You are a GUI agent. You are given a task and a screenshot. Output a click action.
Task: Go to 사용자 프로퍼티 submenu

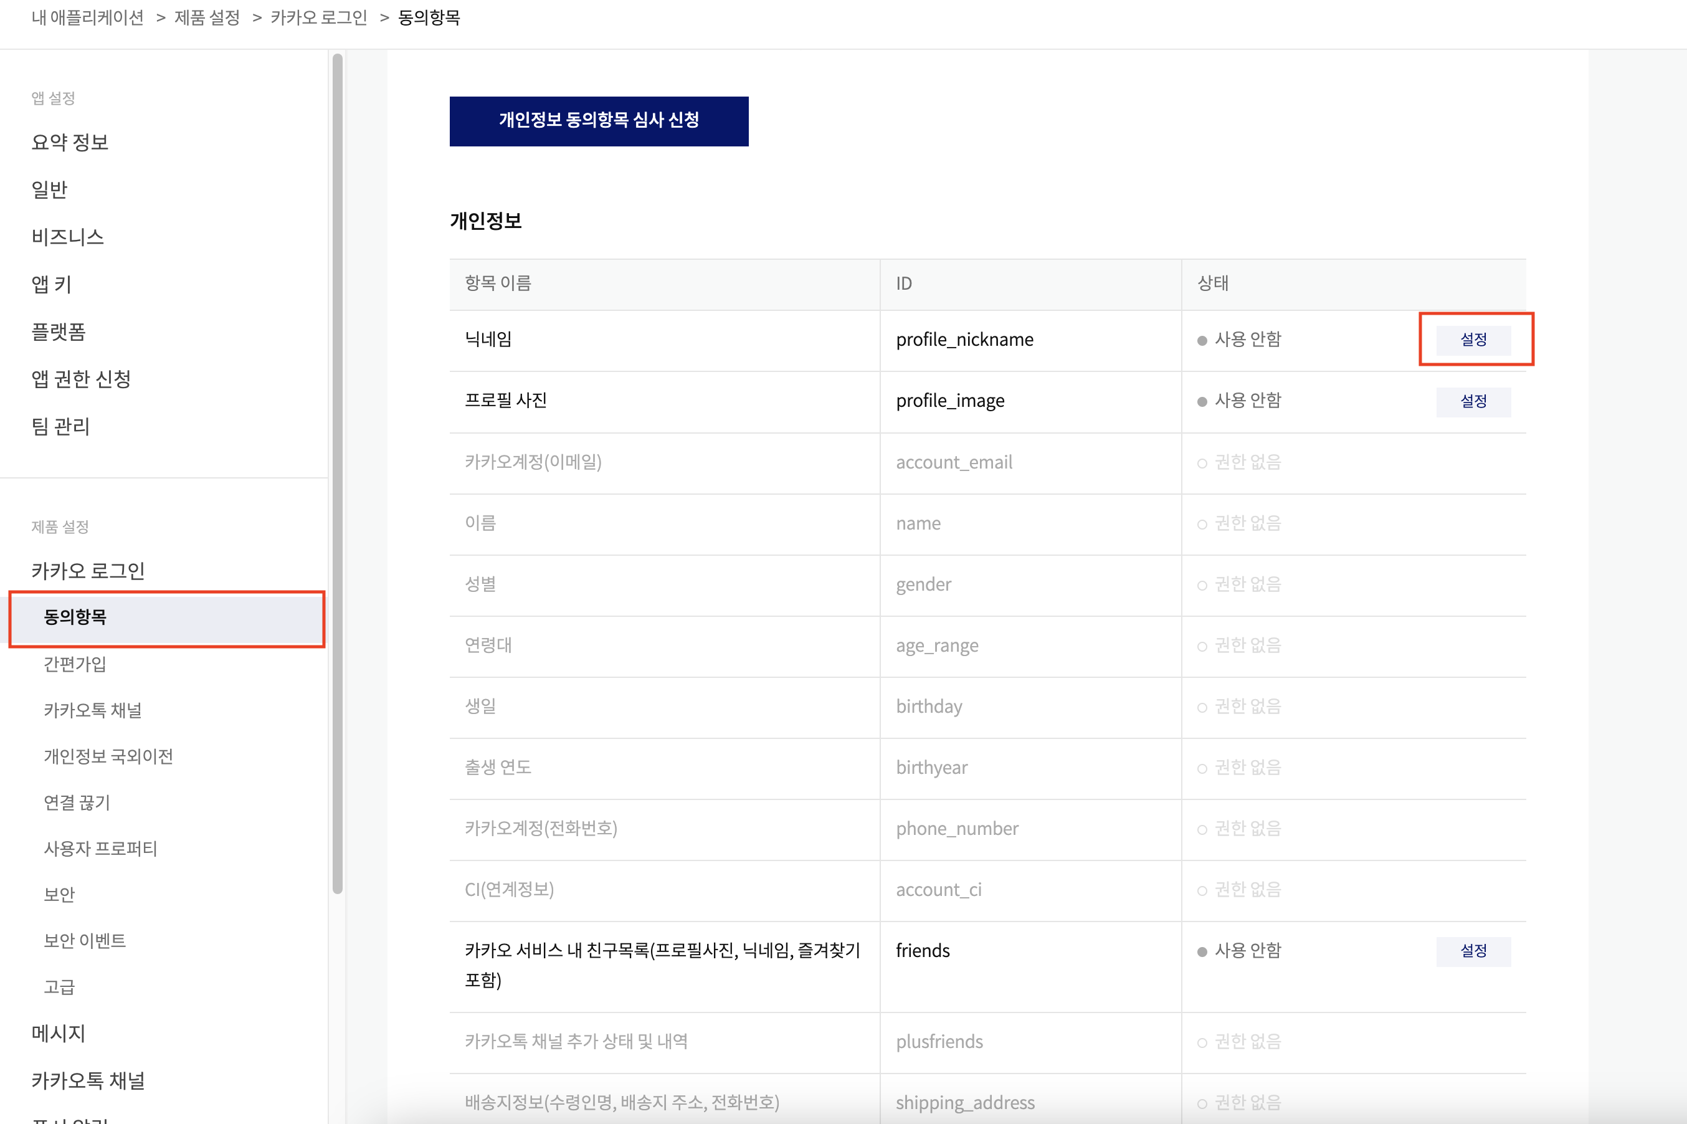pyautogui.click(x=100, y=849)
